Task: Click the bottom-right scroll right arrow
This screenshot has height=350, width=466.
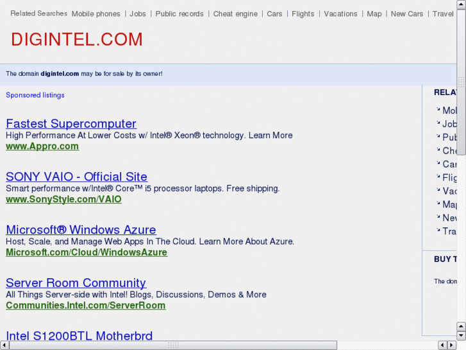Action: coord(452,346)
